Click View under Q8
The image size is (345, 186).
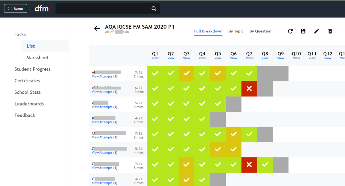[x=265, y=58]
